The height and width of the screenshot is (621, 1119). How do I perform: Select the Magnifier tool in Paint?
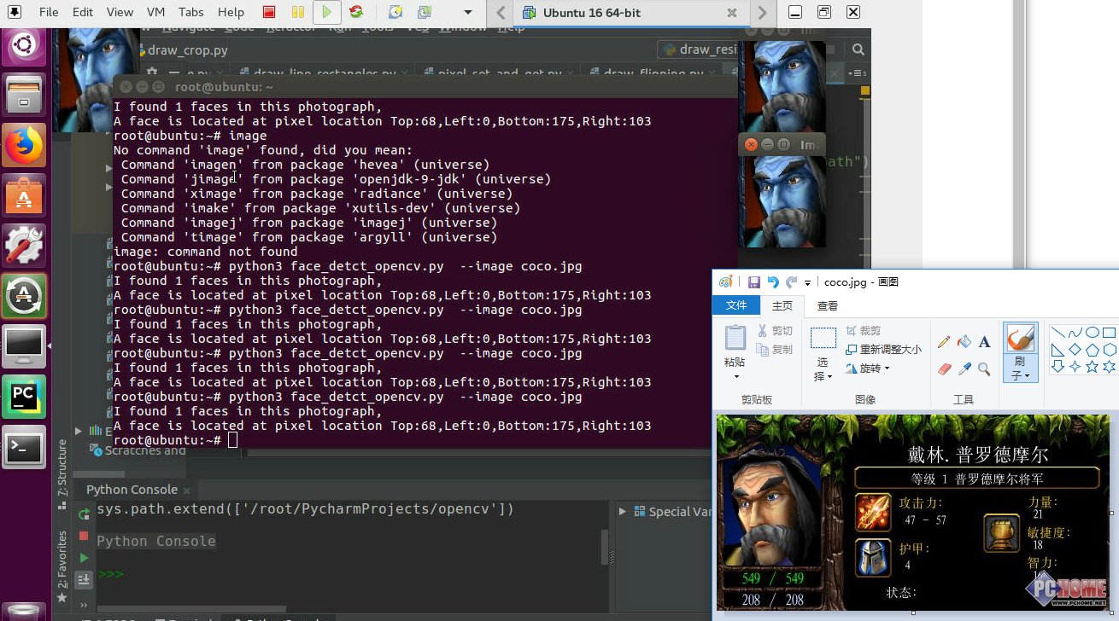tap(984, 369)
